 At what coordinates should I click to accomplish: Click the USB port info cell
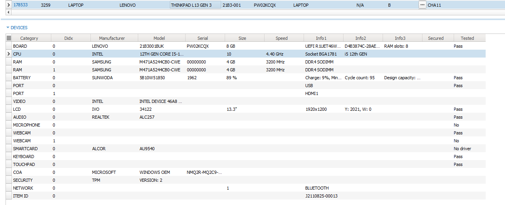click(324, 86)
